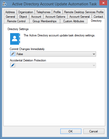Switch to Account General tab
The height and width of the screenshot is (139, 109).
coord(80,17)
